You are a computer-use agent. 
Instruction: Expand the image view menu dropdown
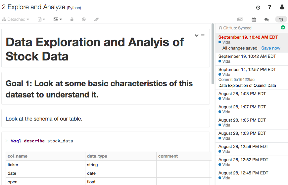pyautogui.click(x=58, y=19)
